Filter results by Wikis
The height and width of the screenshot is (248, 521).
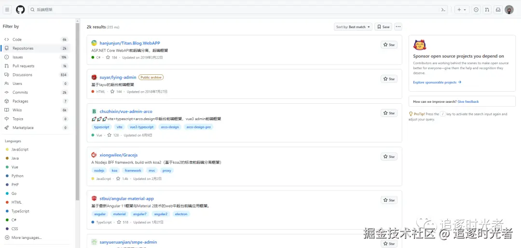point(36,110)
